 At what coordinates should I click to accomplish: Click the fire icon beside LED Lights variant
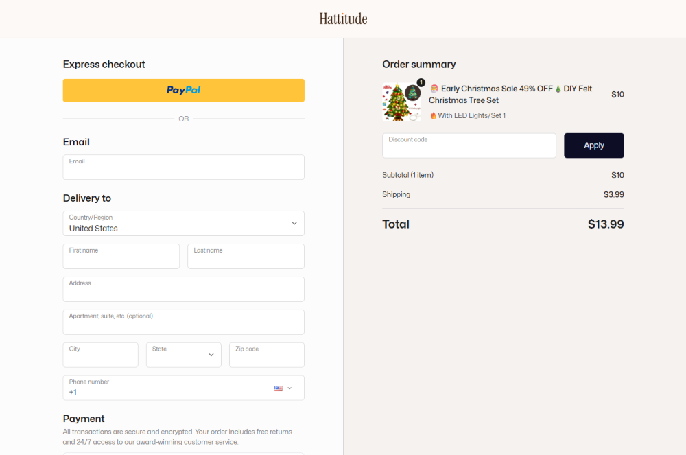point(434,116)
